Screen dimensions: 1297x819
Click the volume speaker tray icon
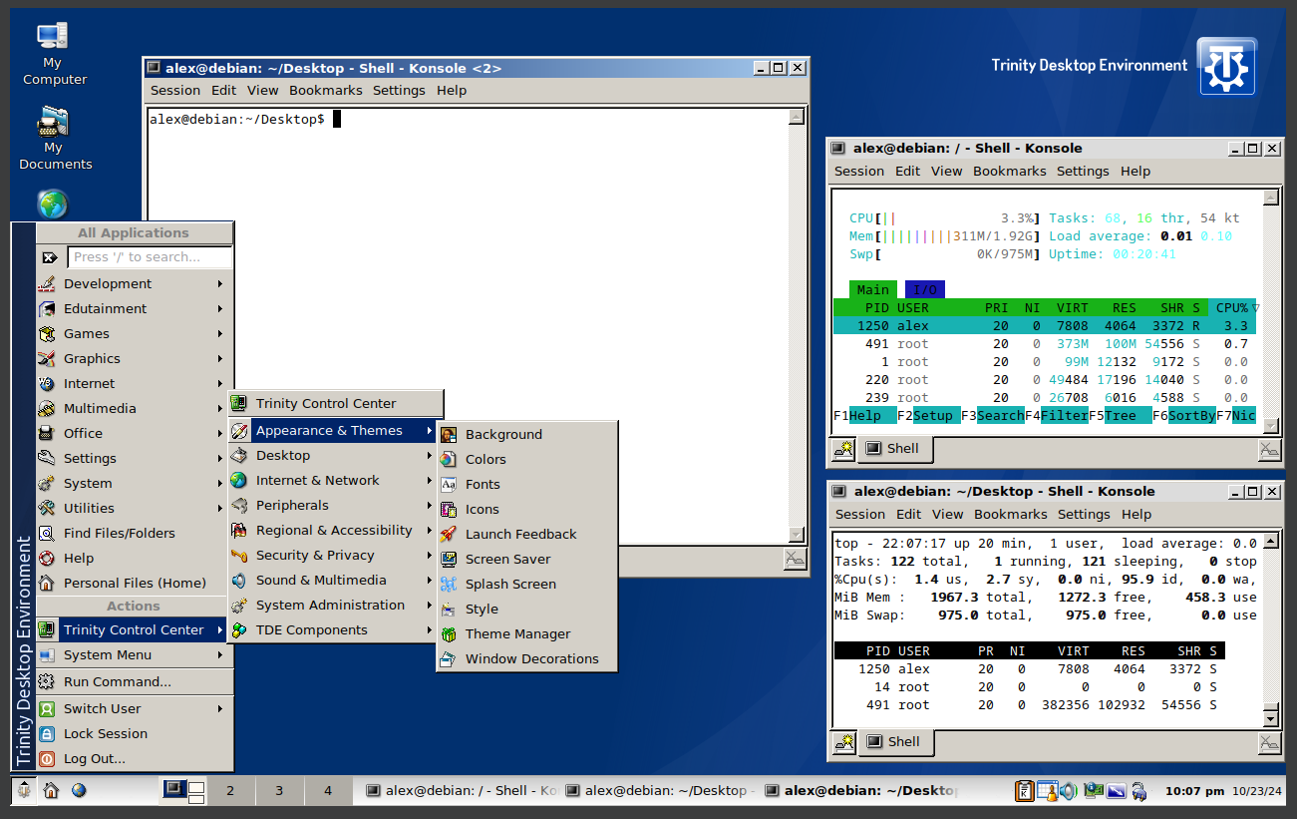point(1068,791)
